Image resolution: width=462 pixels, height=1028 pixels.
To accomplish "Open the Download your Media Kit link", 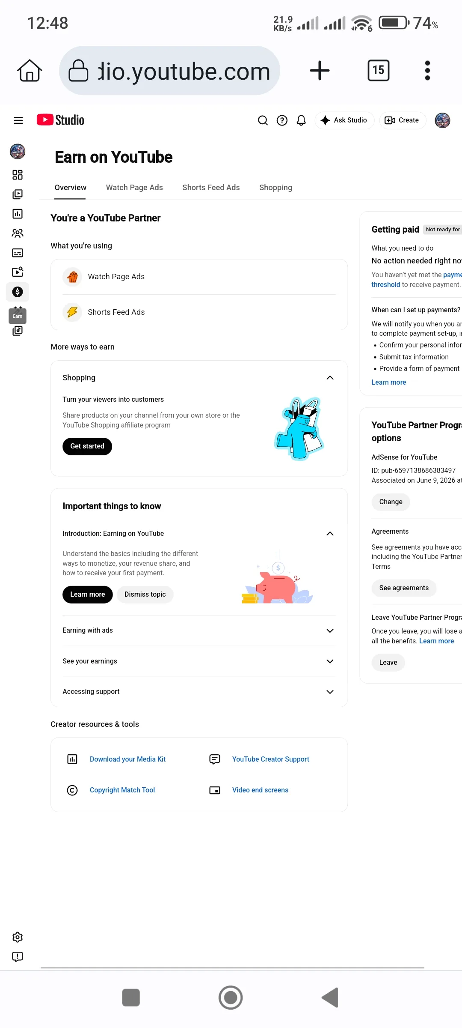I will [127, 759].
